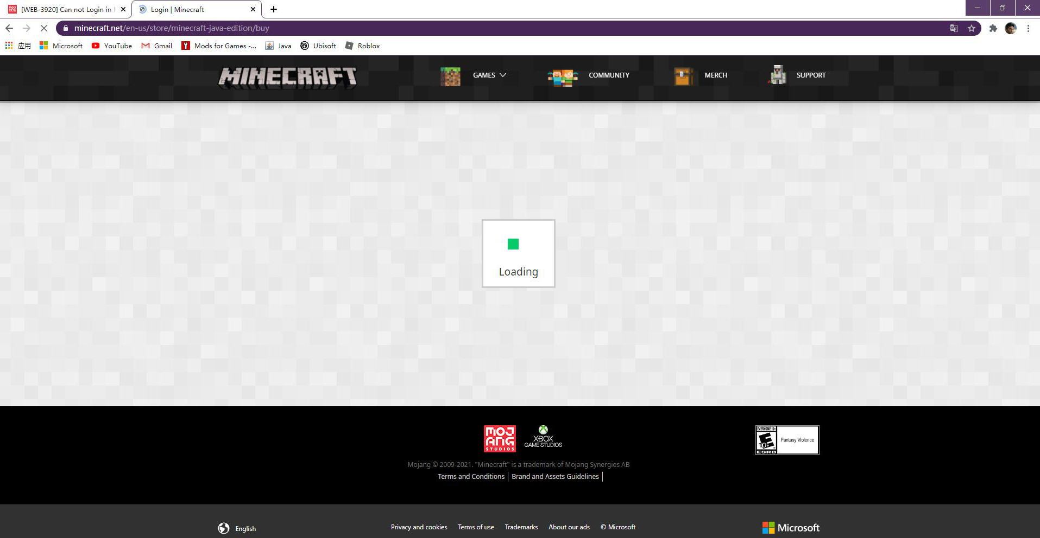
Task: View site security lock info
Action: (66, 28)
